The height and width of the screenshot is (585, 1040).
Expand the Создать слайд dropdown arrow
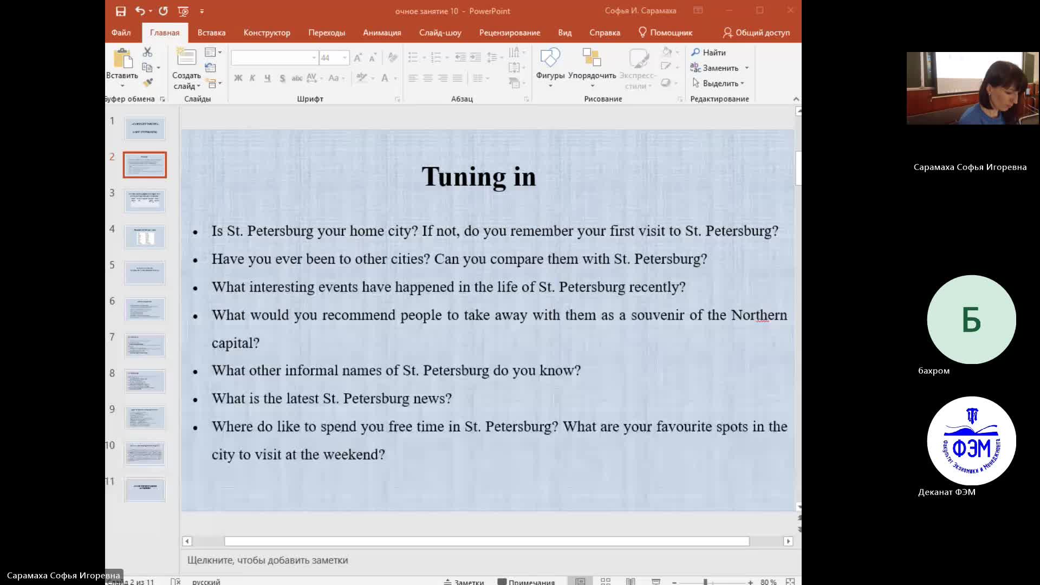199,87
